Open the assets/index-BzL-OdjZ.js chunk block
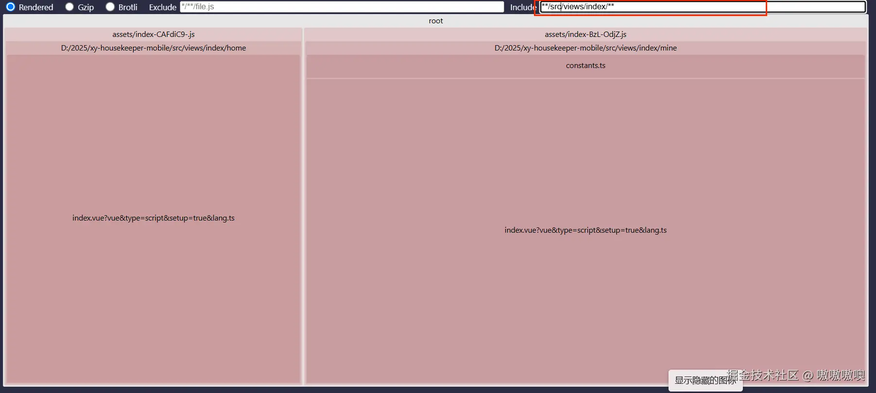The height and width of the screenshot is (393, 876). coord(585,34)
